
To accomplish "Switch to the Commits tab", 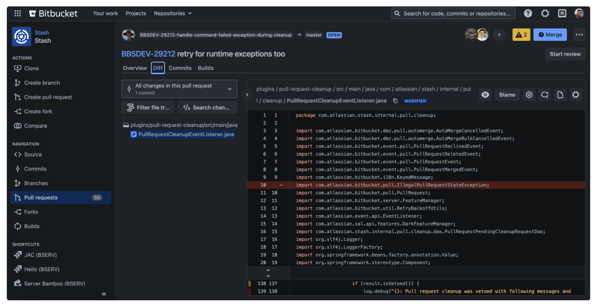I will (180, 68).
